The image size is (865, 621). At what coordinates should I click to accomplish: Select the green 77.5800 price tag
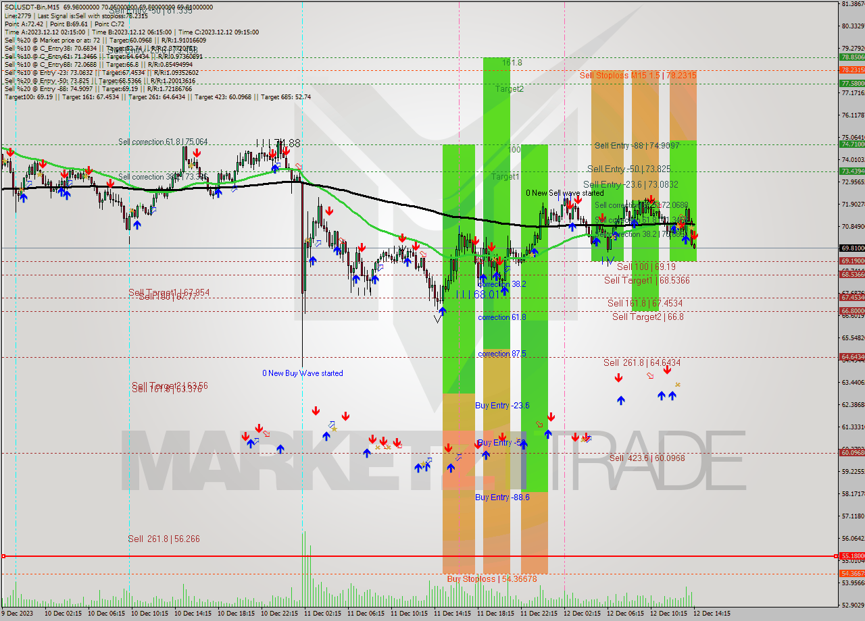[852, 83]
